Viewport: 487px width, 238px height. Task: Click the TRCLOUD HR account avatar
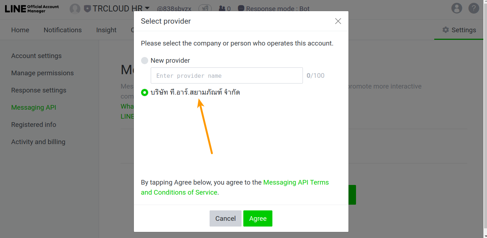(x=75, y=9)
